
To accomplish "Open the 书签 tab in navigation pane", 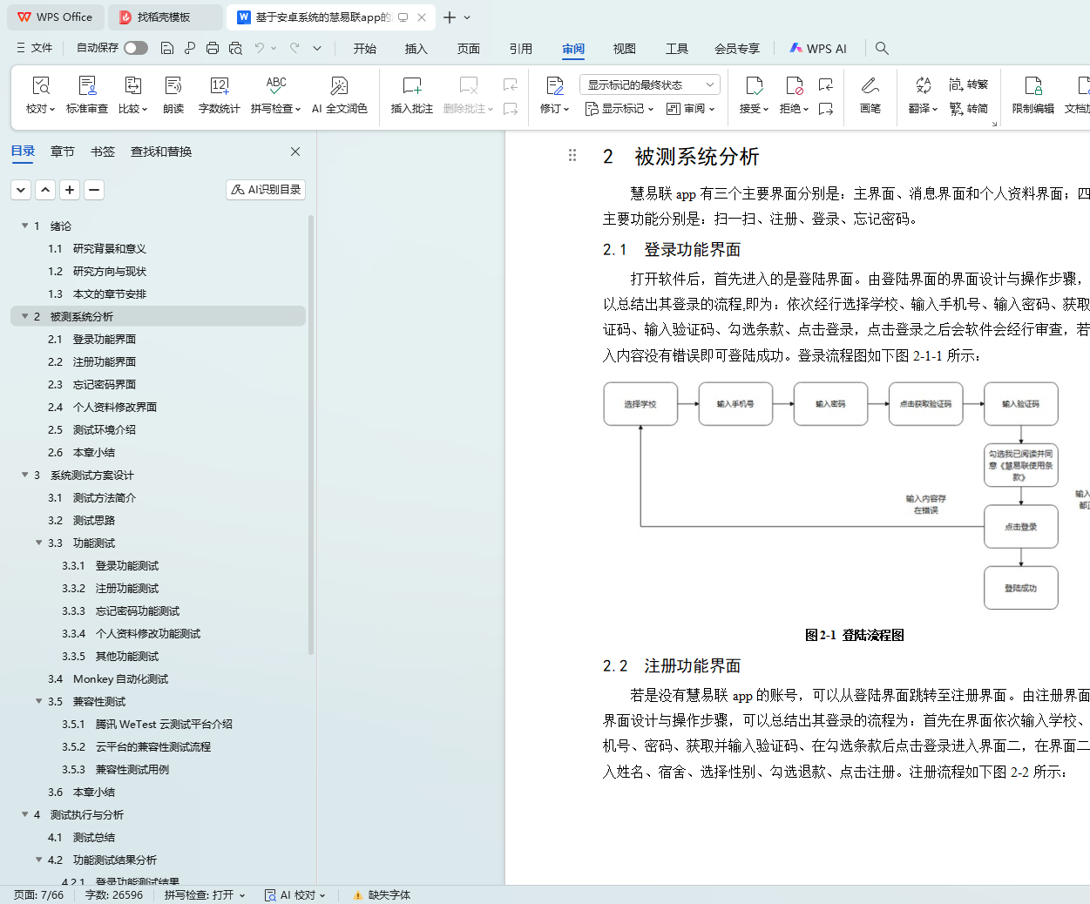I will (x=103, y=152).
